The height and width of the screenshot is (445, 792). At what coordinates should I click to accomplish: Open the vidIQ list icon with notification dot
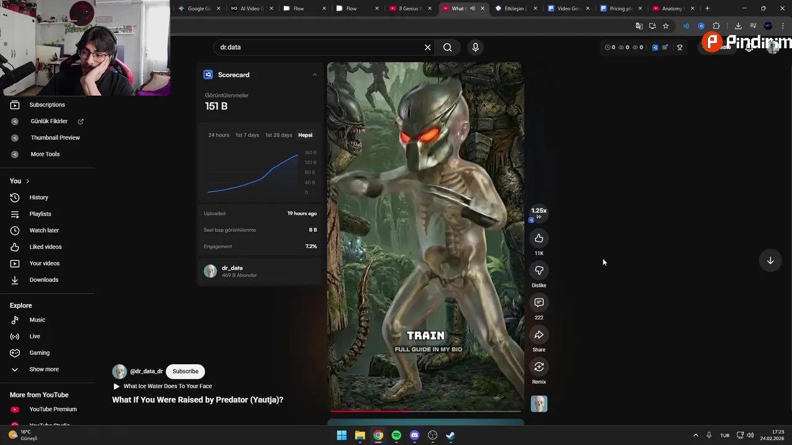(x=665, y=48)
